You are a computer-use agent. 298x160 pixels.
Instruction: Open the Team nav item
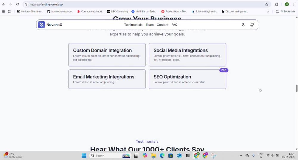[x=150, y=25]
